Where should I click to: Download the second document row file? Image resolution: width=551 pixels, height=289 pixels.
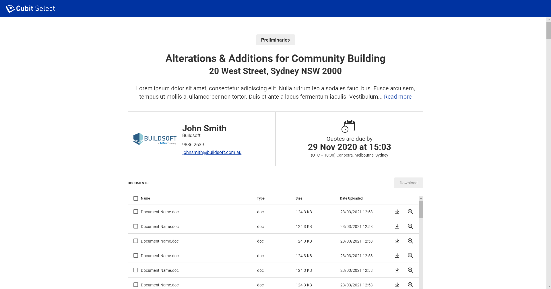point(397,226)
